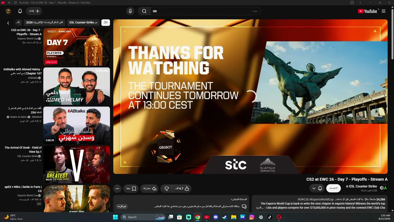Screen dimensions: 394x222
Task: Open the notifications bell in the header
Action: (x=20, y=11)
